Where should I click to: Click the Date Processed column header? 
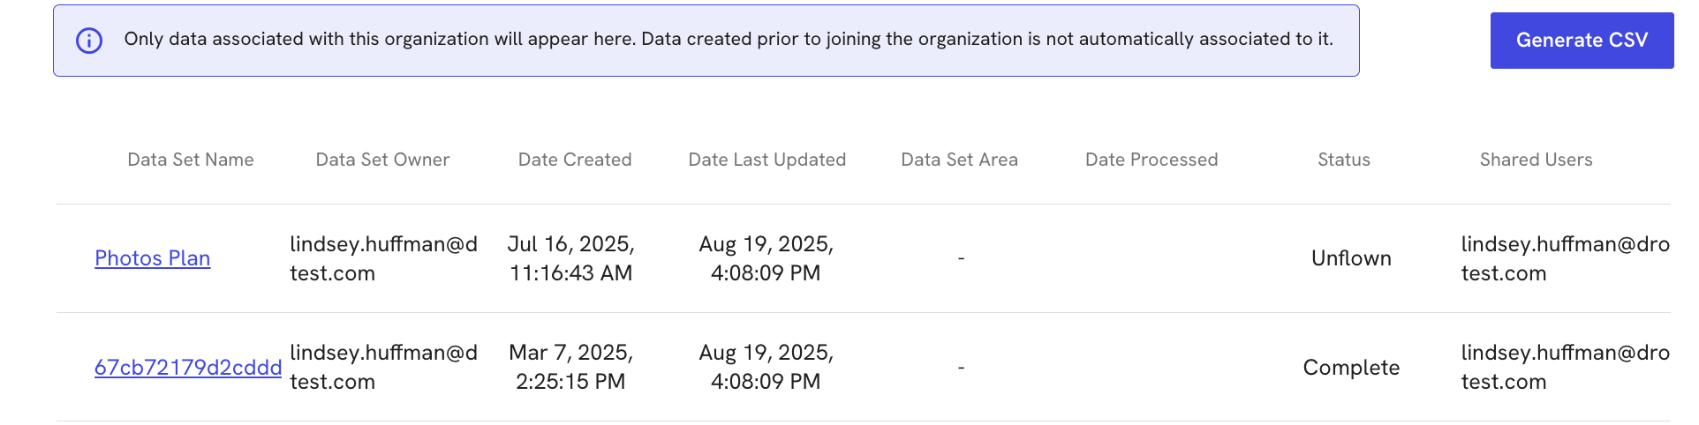(1152, 160)
